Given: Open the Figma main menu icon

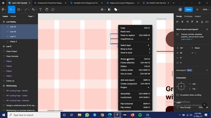Looking at the screenshot, I should point(3,10).
